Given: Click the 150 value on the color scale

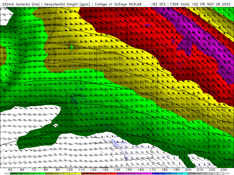Looking at the screenshot, I should pos(129,170).
